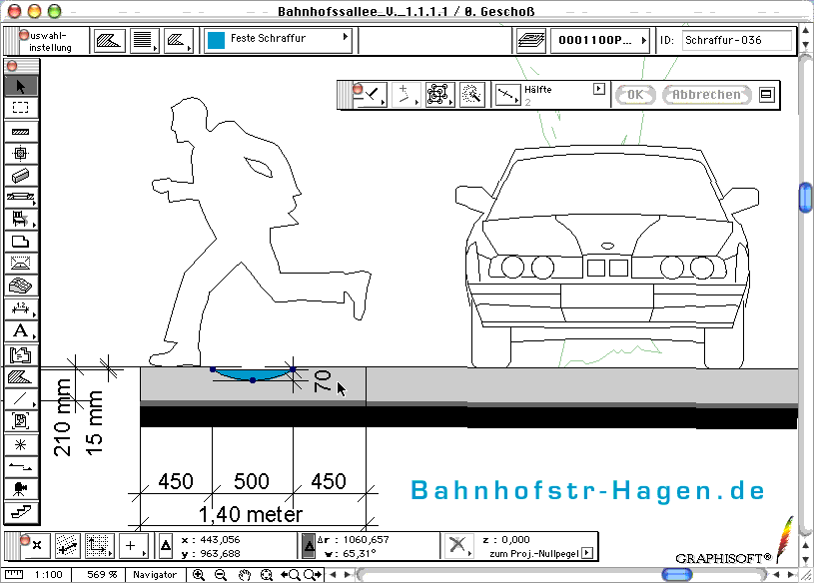The image size is (814, 583).
Task: Select the Arrow selection tool
Action: [20, 86]
